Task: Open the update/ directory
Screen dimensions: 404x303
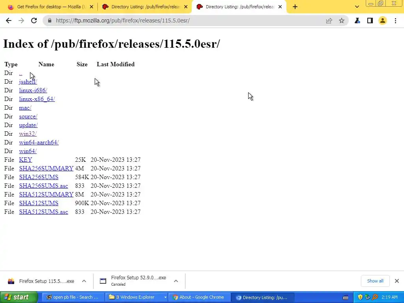Action: [28, 125]
